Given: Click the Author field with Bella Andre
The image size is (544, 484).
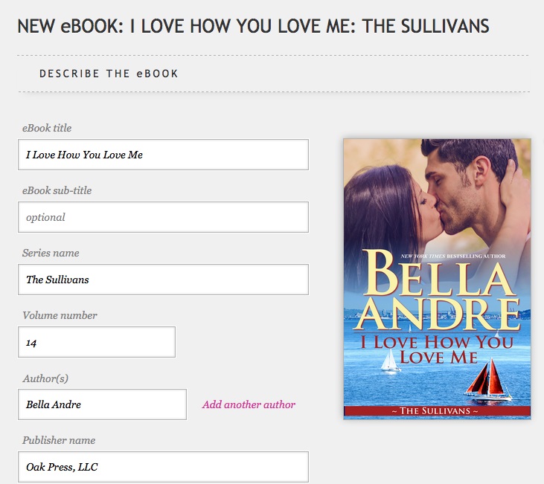Looking at the screenshot, I should tap(103, 404).
